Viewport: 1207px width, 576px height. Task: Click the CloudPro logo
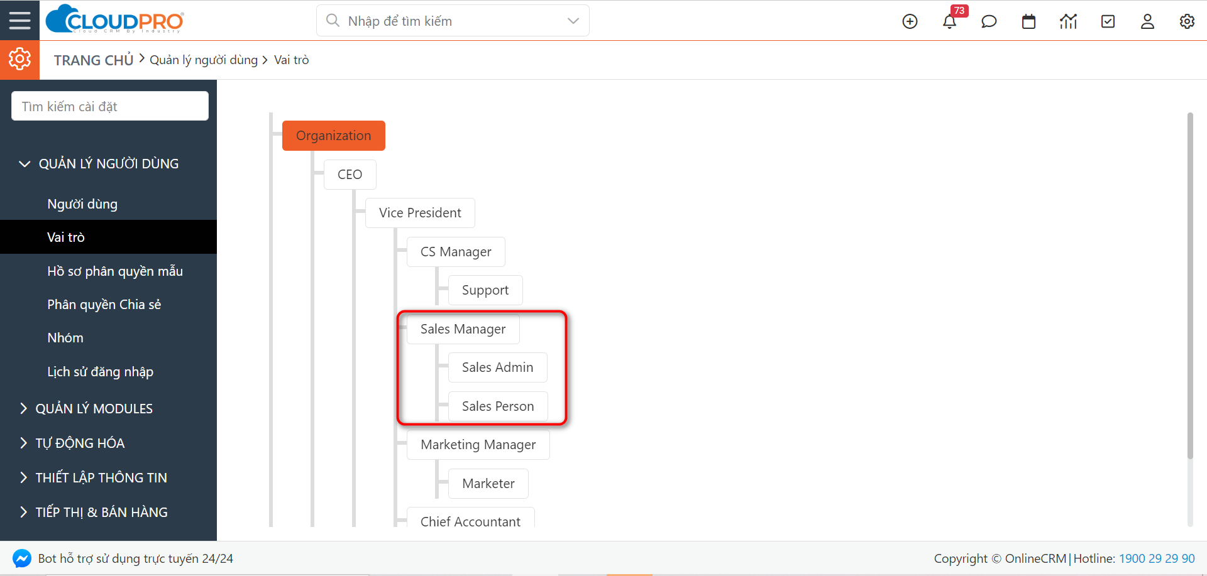coord(114,19)
